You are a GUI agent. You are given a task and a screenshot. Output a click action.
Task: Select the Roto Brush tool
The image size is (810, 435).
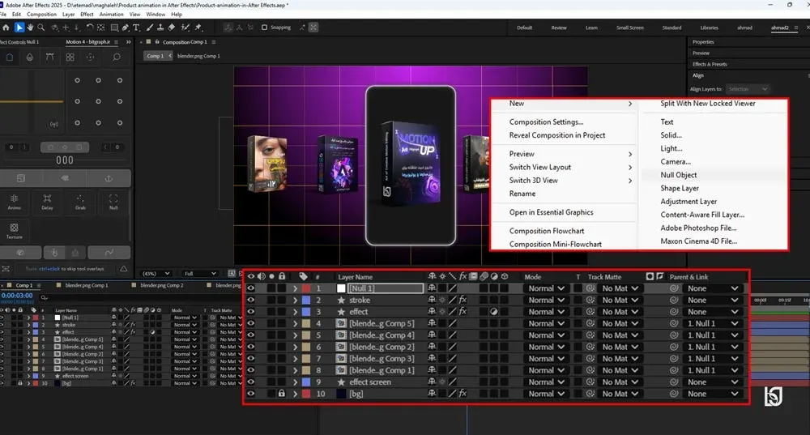[185, 28]
